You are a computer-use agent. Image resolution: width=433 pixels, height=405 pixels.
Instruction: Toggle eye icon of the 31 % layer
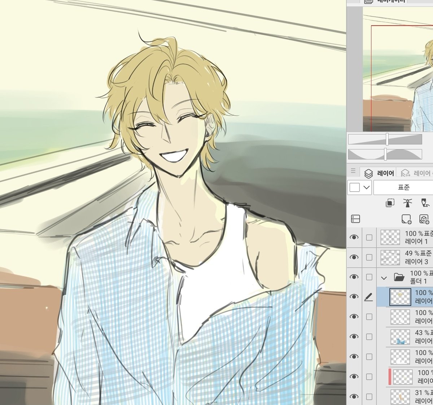354,396
